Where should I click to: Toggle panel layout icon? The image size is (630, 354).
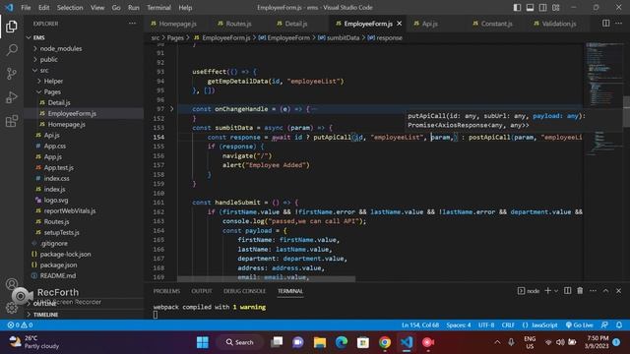pyautogui.click(x=530, y=7)
